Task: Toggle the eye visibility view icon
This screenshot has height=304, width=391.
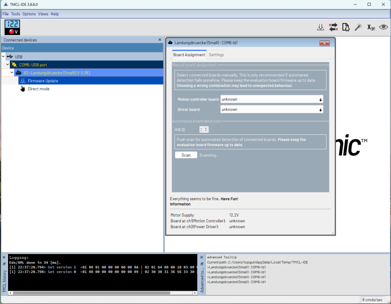Action: [x=383, y=27]
